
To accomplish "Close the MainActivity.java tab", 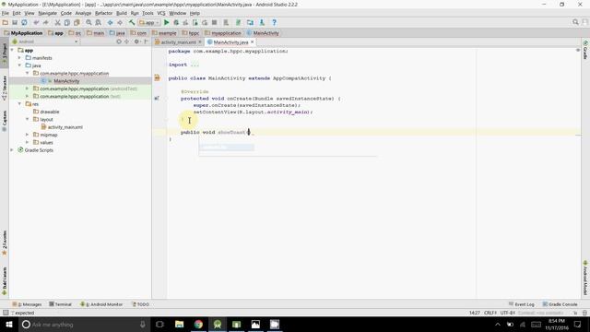I will (253, 42).
